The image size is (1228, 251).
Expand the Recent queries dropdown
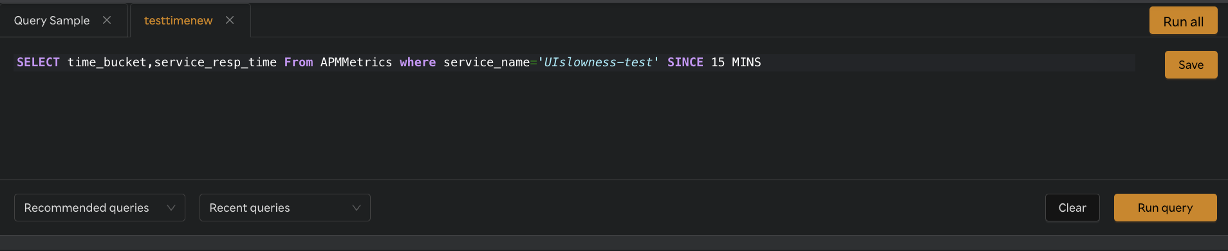pos(285,207)
